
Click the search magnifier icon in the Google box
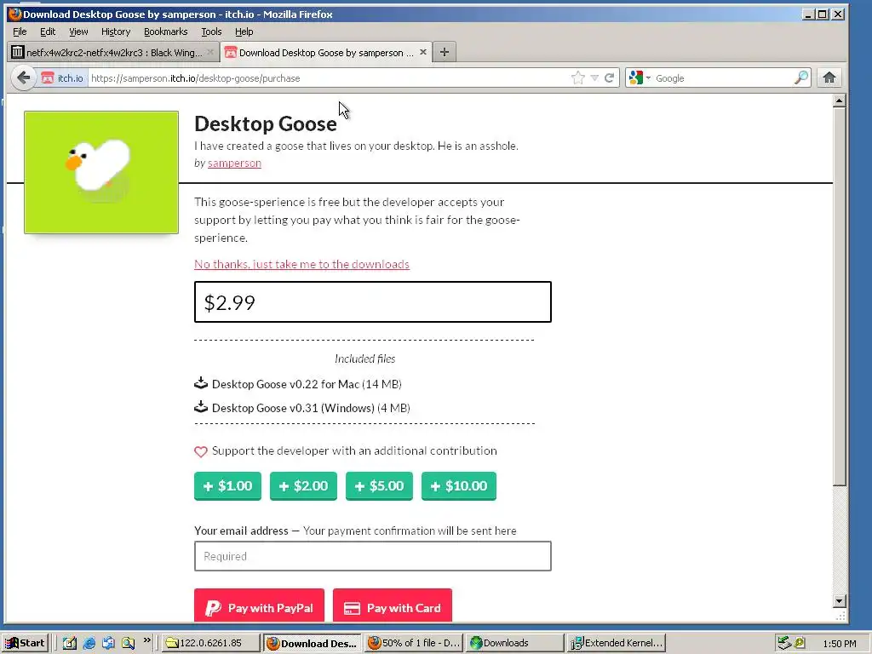click(800, 77)
